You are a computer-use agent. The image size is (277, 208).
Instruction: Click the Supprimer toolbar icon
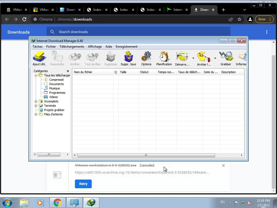click(111, 58)
